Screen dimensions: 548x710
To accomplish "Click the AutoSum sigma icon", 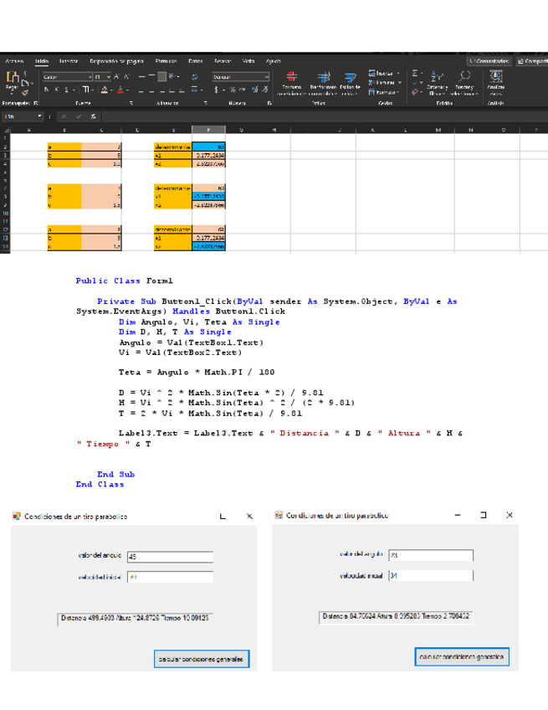I will 417,75.
